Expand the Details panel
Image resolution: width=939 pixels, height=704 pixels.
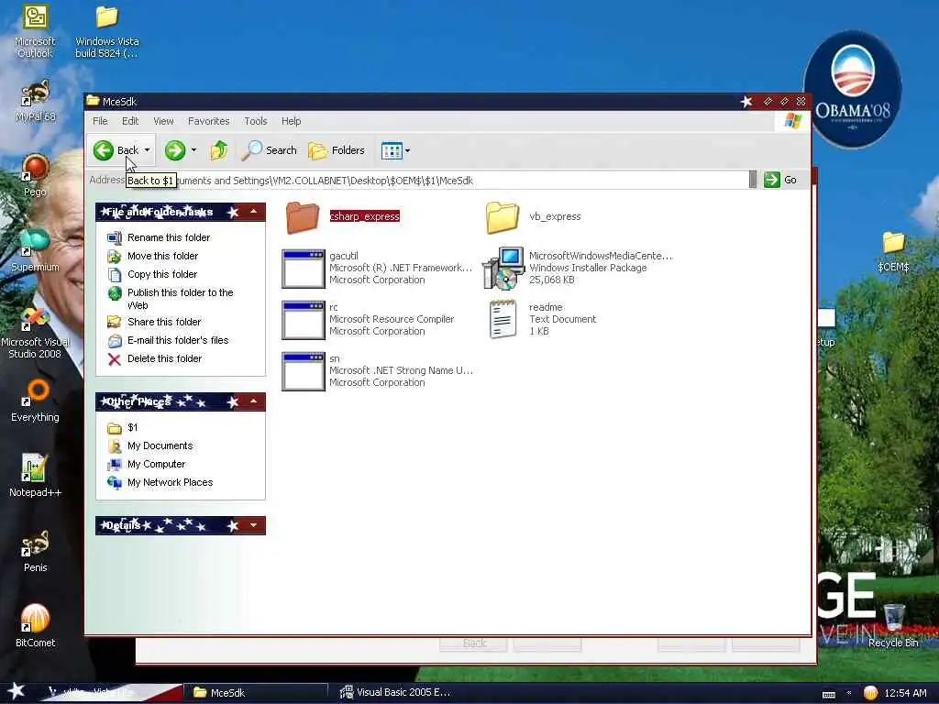click(254, 525)
